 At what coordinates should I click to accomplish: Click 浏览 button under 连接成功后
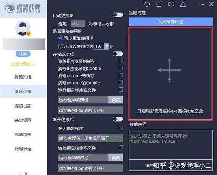(116, 100)
